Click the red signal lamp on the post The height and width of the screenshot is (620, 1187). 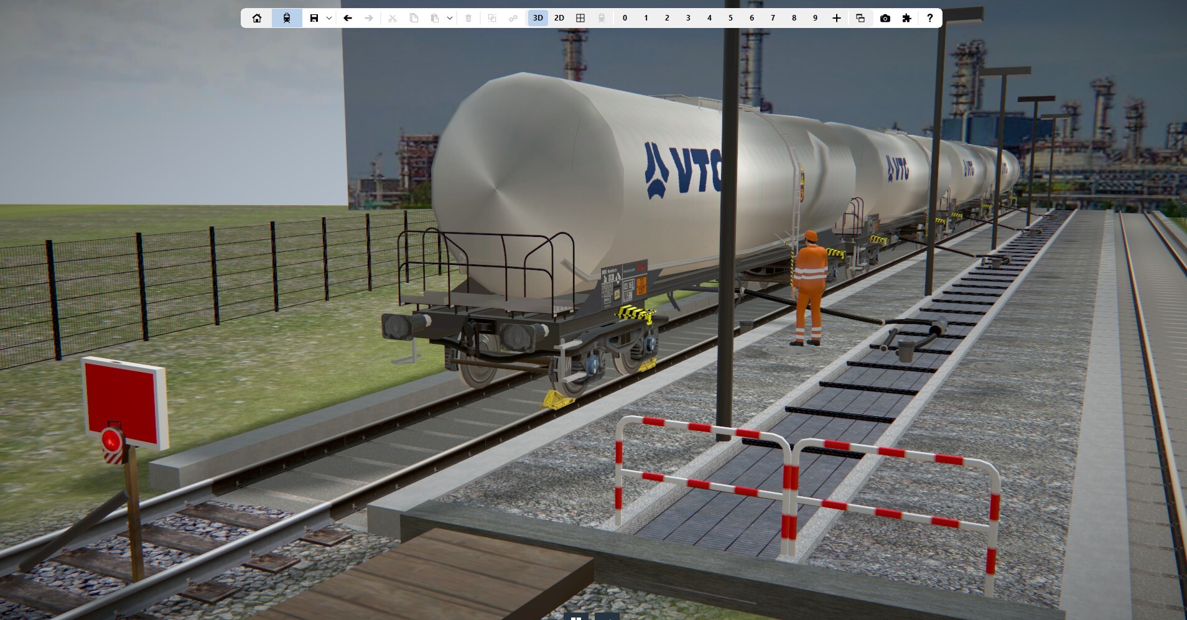click(112, 440)
